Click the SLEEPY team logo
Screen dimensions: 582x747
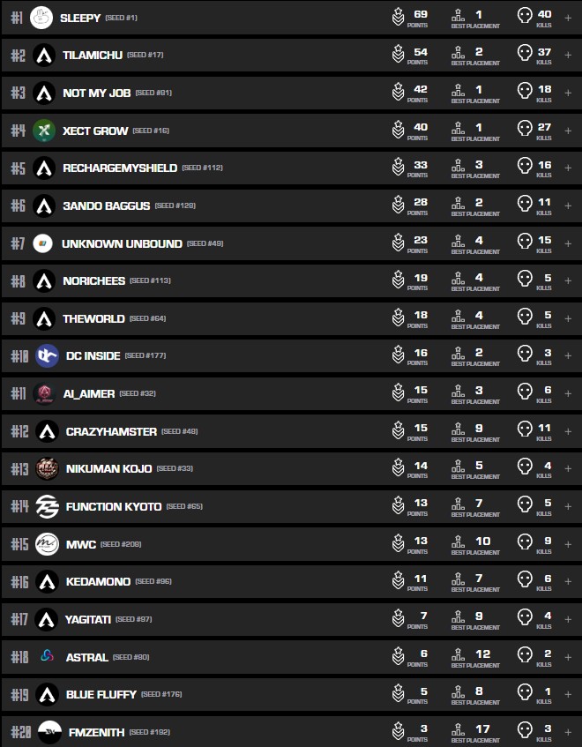[41, 18]
